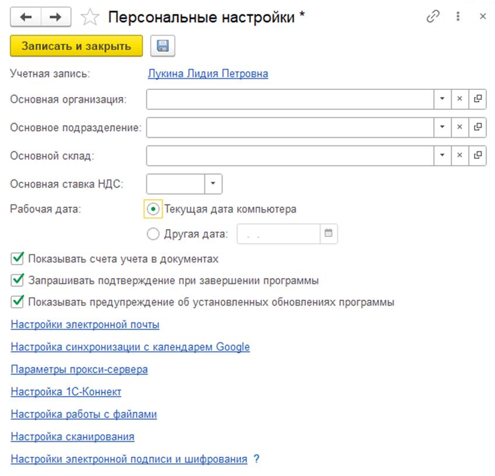Save settings using the floppy disk icon
This screenshot has height=476, width=495.
coord(163,46)
